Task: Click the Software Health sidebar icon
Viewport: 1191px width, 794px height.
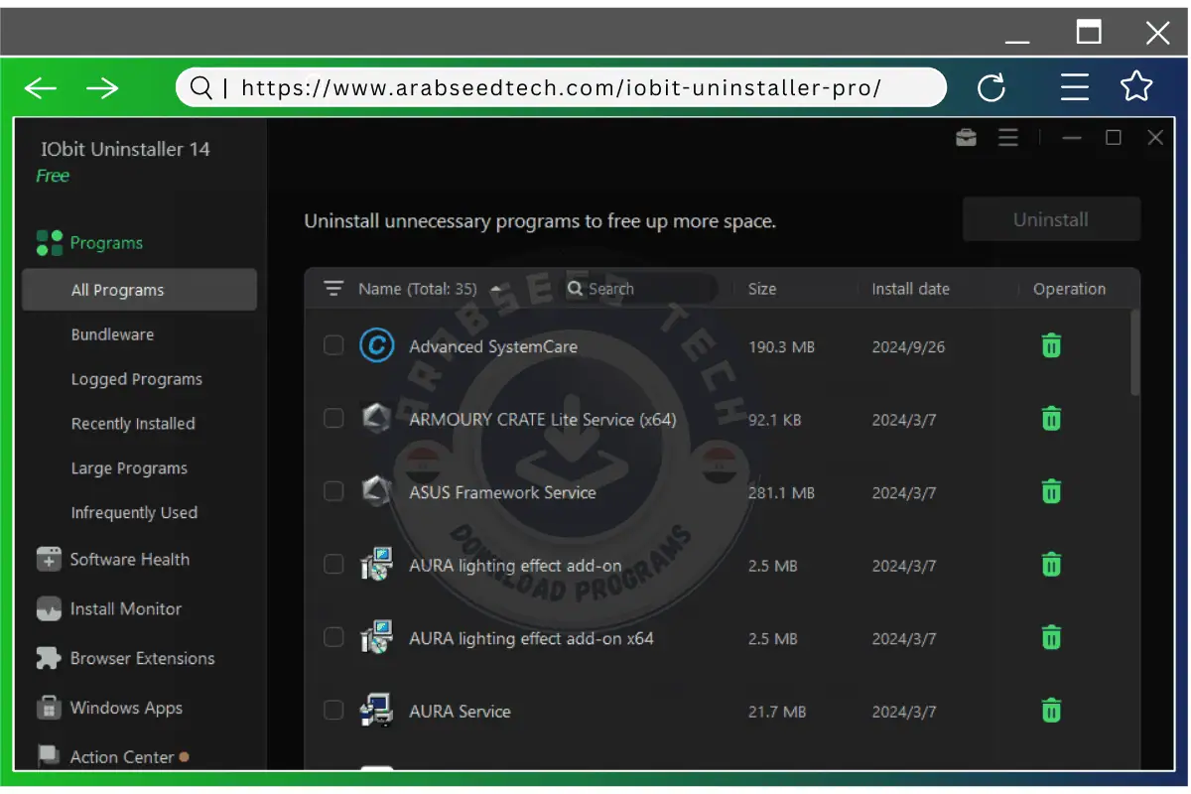Action: tap(48, 559)
